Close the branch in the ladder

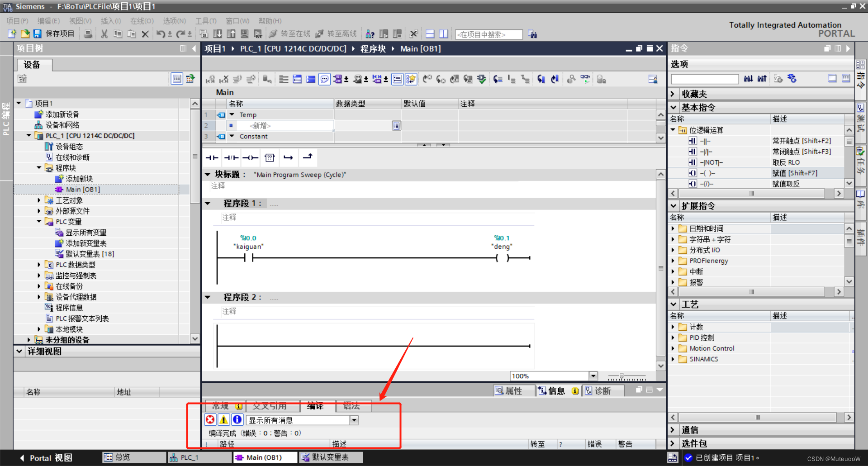[x=308, y=157]
